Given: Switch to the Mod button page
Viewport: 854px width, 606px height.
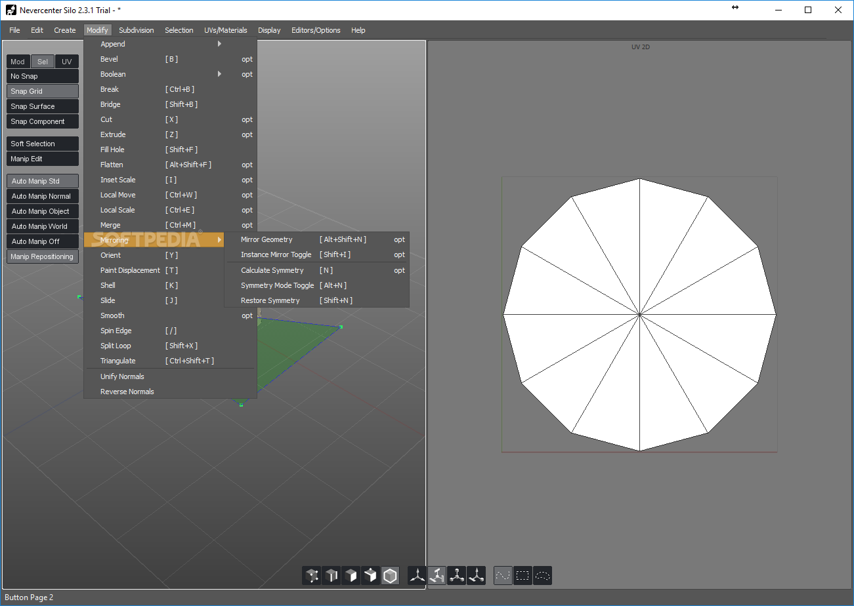Looking at the screenshot, I should (18, 62).
